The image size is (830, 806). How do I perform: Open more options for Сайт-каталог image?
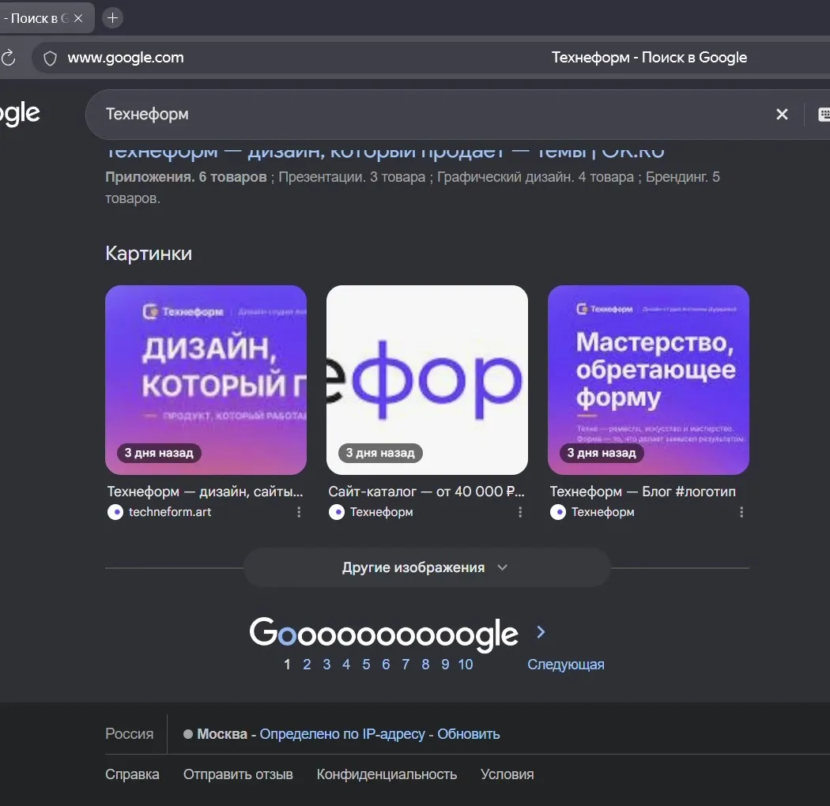pyautogui.click(x=520, y=512)
